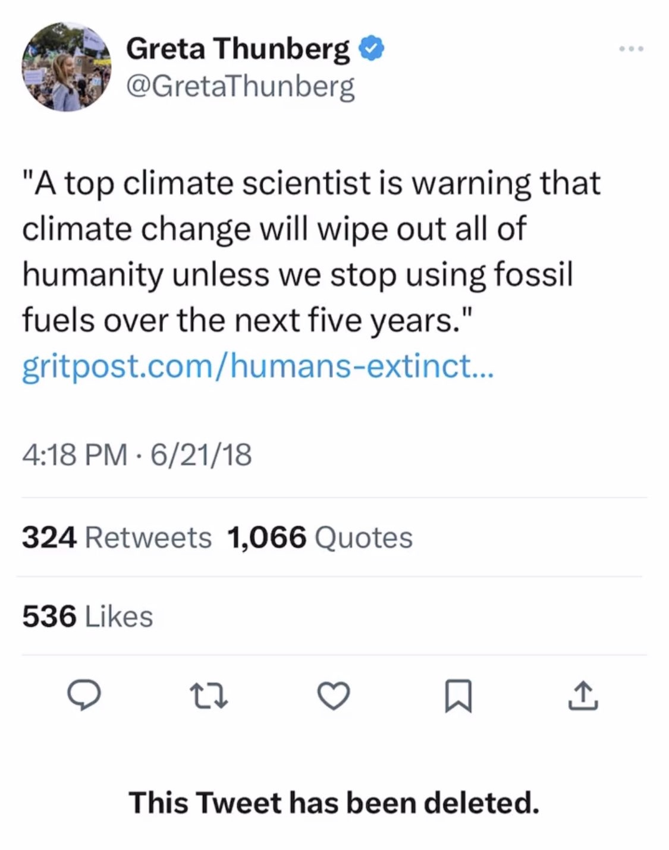
Task: Open Greta Thunberg's profile picture
Action: 67,67
